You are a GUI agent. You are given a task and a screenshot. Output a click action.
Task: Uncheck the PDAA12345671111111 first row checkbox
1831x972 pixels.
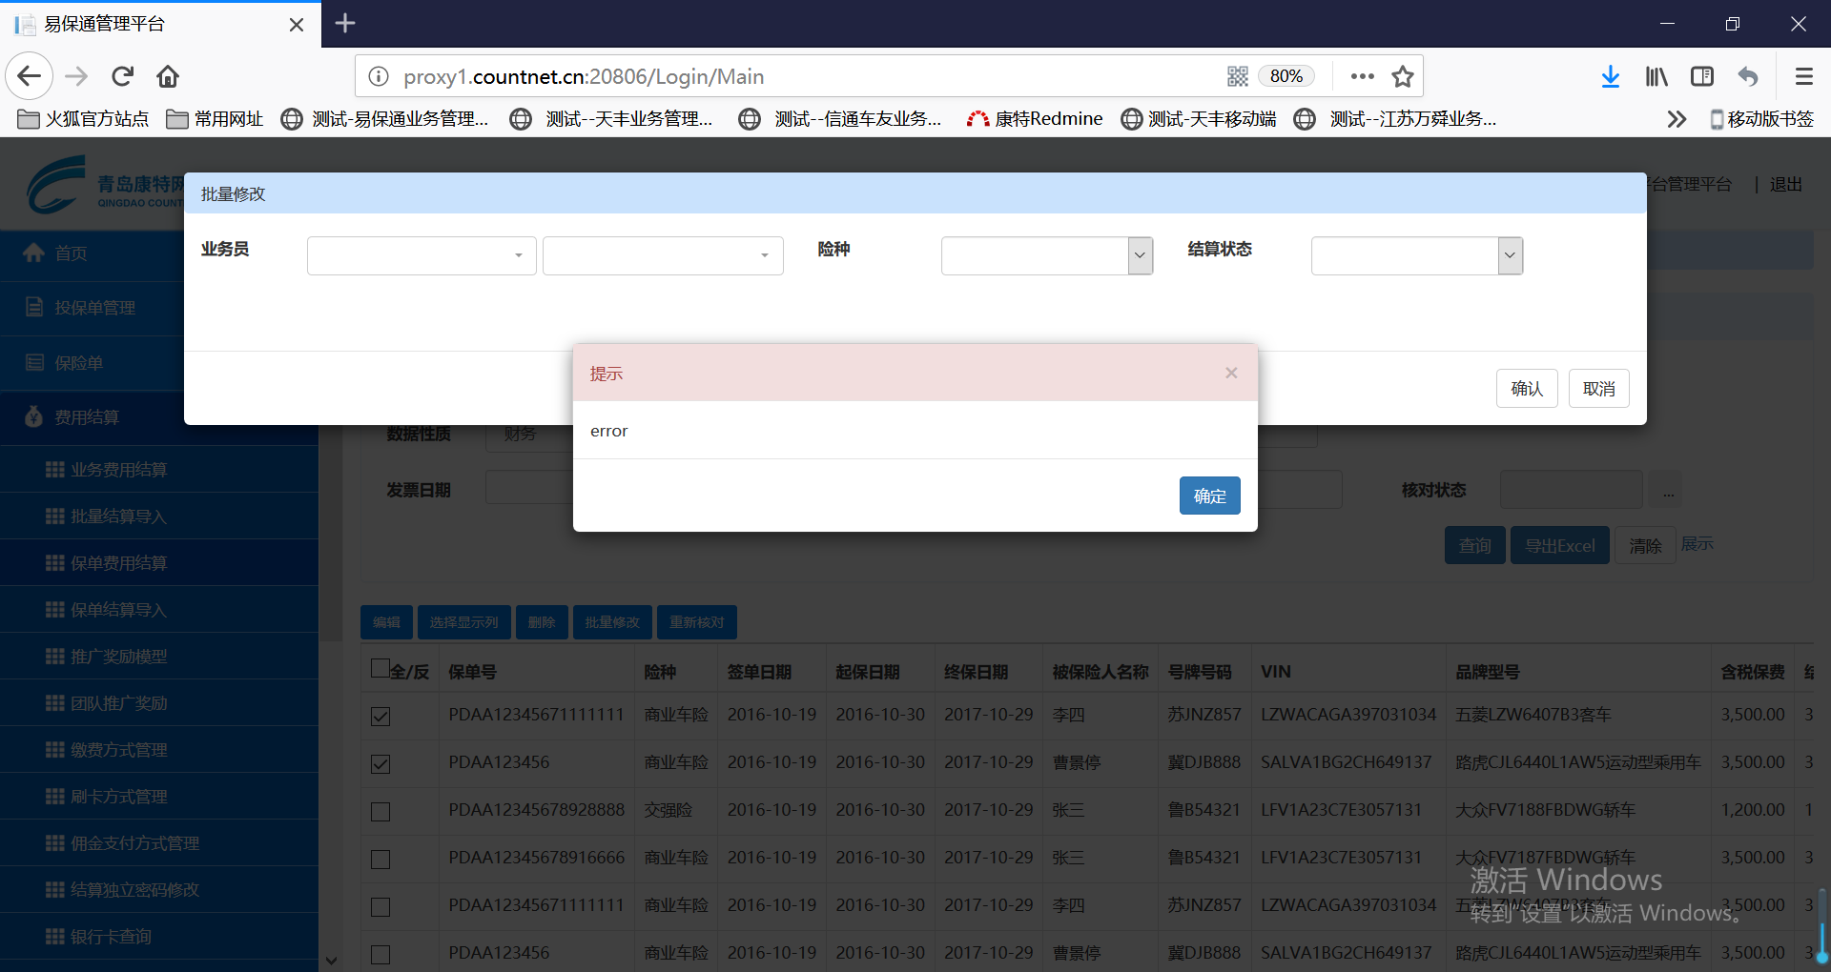click(381, 717)
